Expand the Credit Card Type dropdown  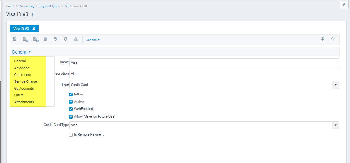pos(335,125)
